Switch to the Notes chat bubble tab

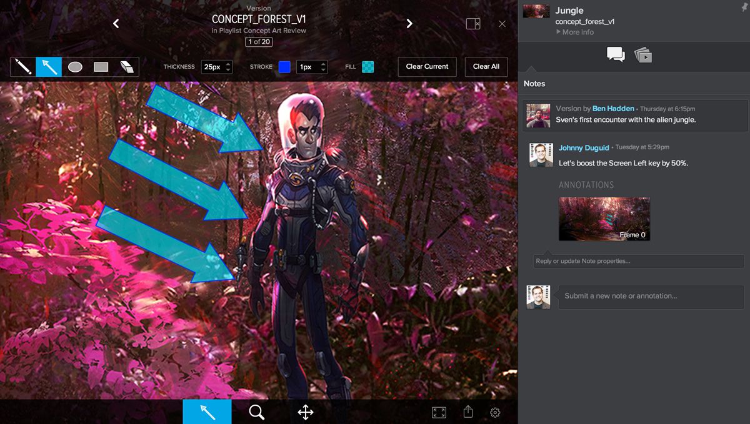tap(616, 55)
